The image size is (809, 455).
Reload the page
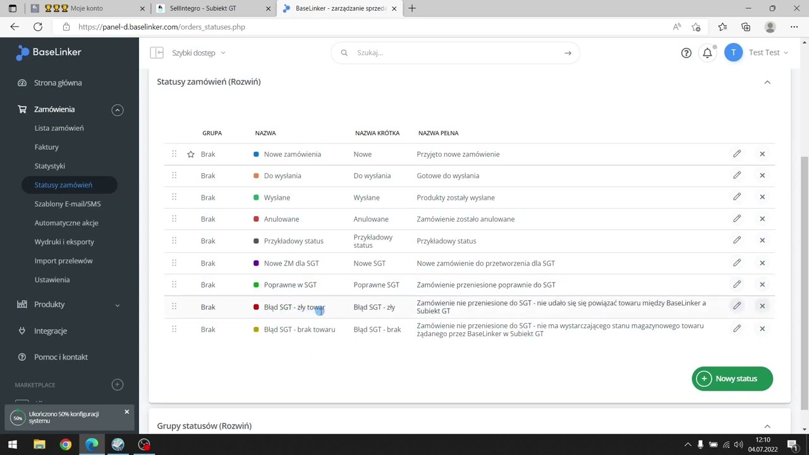pyautogui.click(x=38, y=27)
